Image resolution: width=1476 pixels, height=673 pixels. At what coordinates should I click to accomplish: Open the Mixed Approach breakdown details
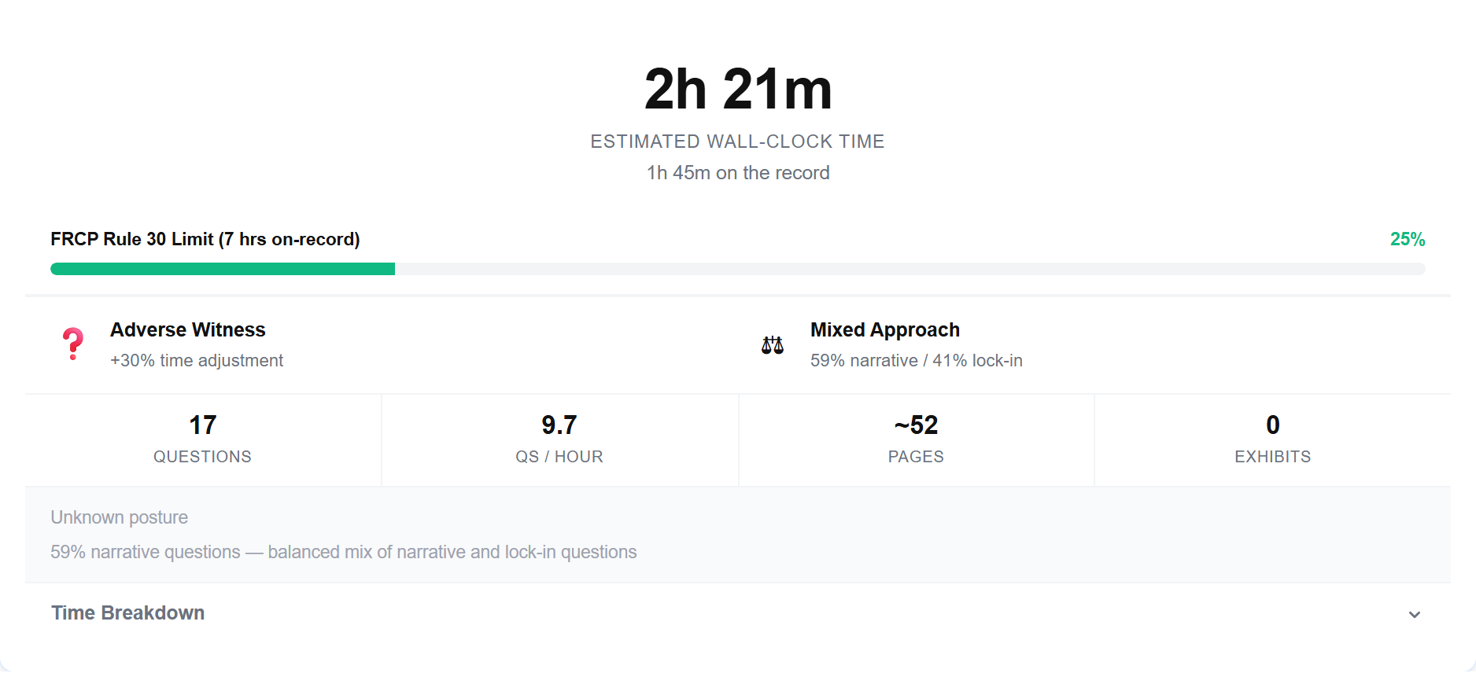[x=884, y=330]
